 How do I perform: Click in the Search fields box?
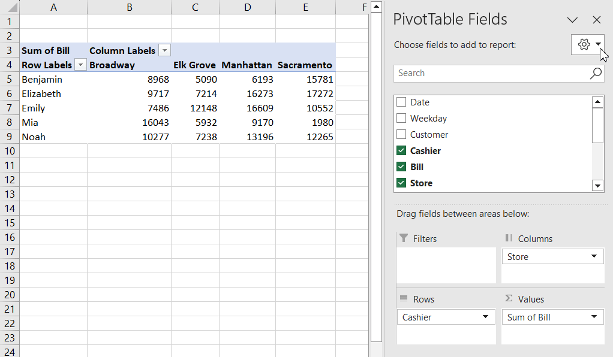click(x=486, y=73)
